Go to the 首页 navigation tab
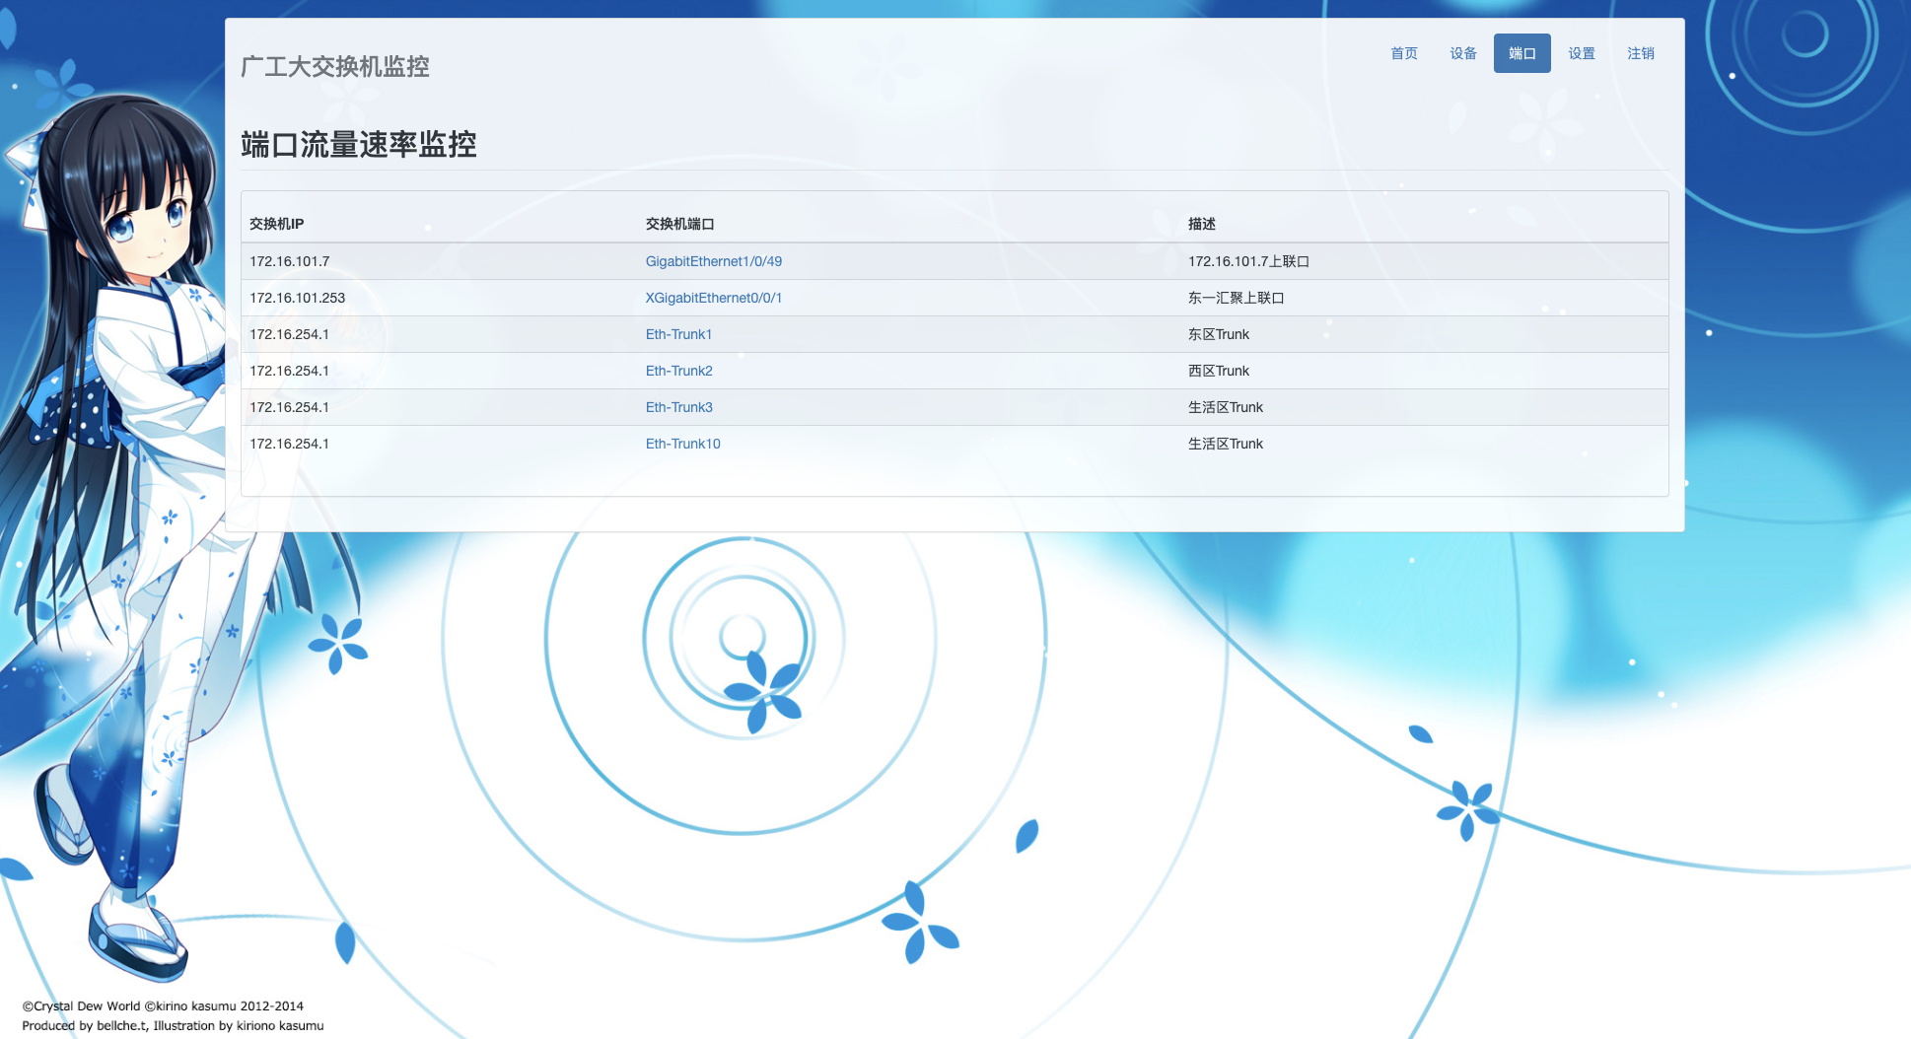Image resolution: width=1911 pixels, height=1039 pixels. pos(1403,53)
